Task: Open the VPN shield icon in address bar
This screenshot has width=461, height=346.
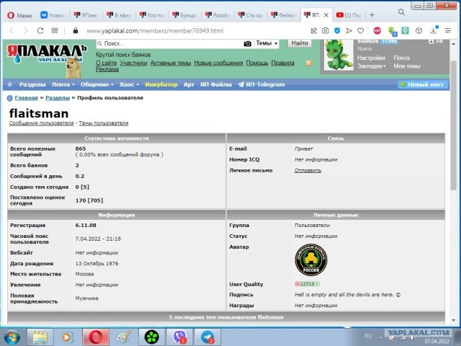Action: click(x=337, y=30)
